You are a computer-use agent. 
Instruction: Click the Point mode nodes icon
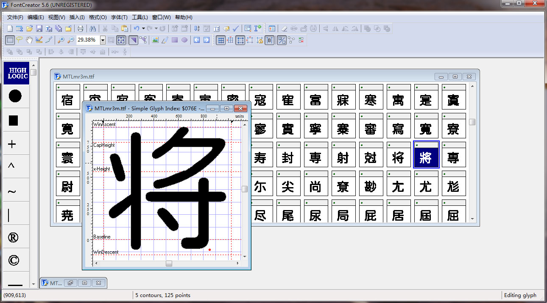pos(143,40)
